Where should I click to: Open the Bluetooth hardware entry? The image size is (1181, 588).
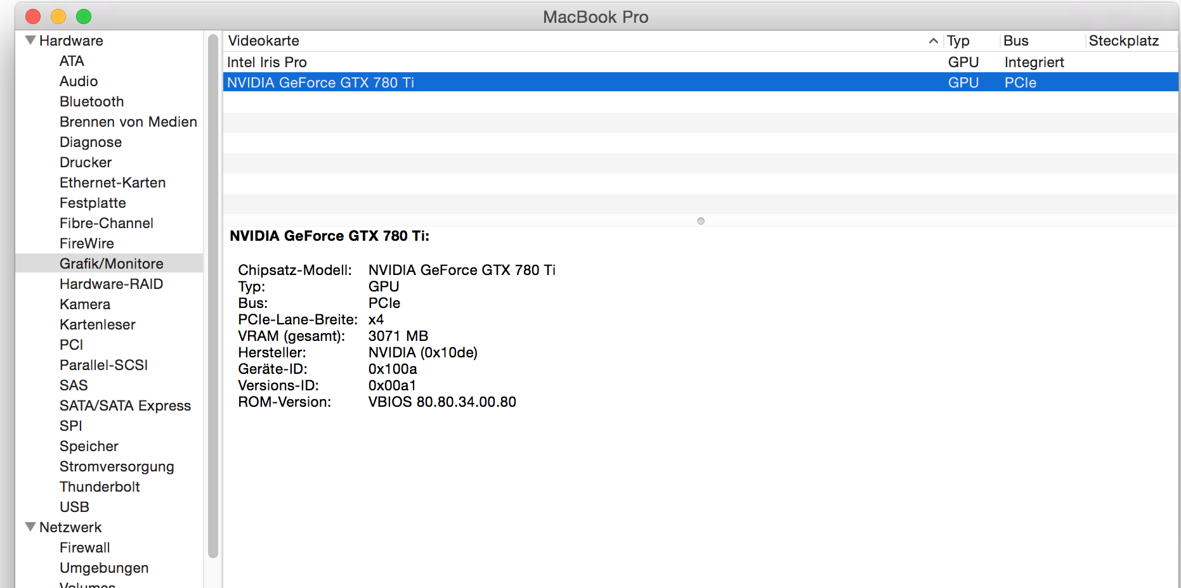coord(92,101)
